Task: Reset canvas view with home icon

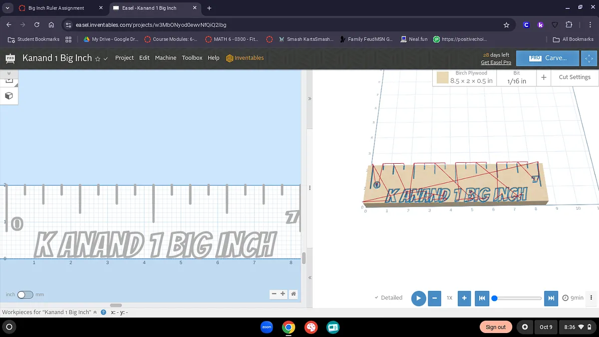Action: point(294,294)
